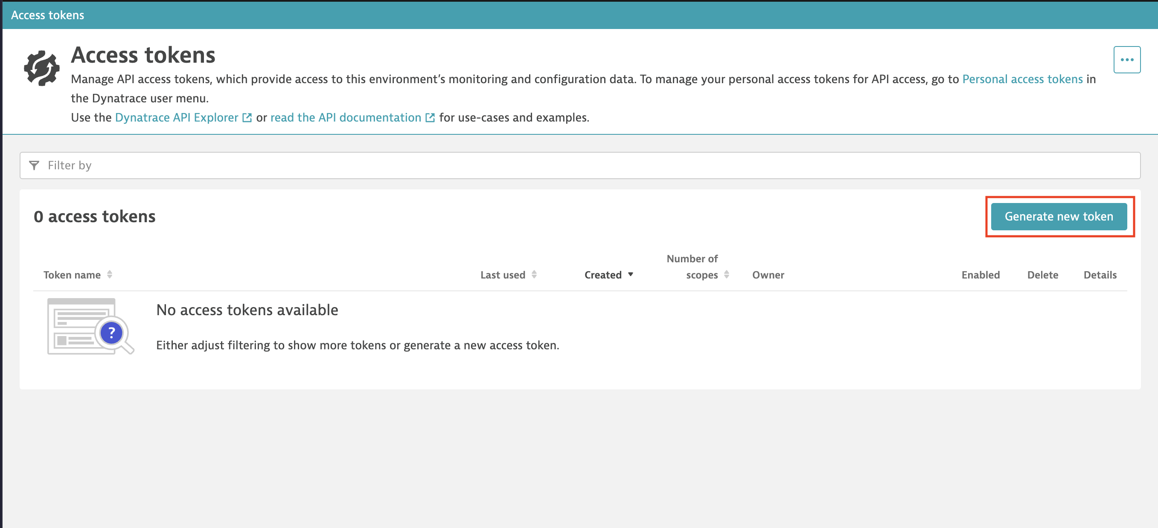This screenshot has width=1158, height=528.
Task: Open the read the API documentation link
Action: click(x=346, y=117)
